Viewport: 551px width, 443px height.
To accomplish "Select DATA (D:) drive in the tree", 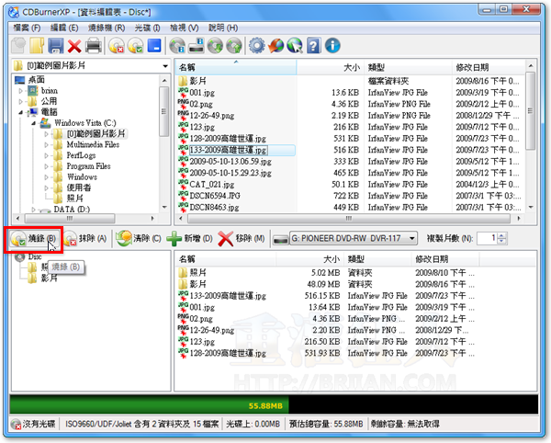I will [72, 210].
